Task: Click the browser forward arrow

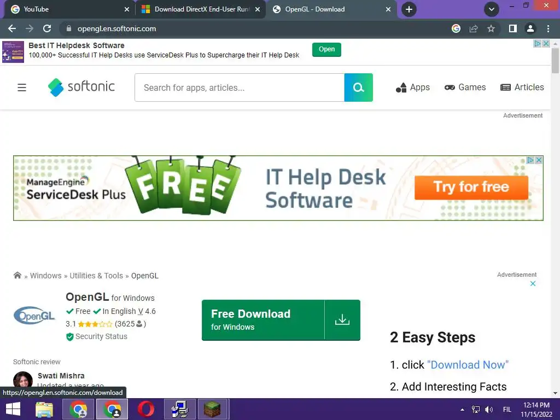Action: coord(30,28)
